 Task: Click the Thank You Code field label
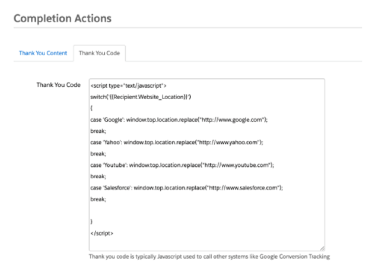[x=58, y=85]
